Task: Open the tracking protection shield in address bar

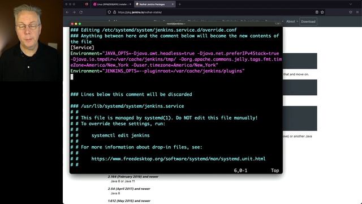Action: click(x=109, y=12)
